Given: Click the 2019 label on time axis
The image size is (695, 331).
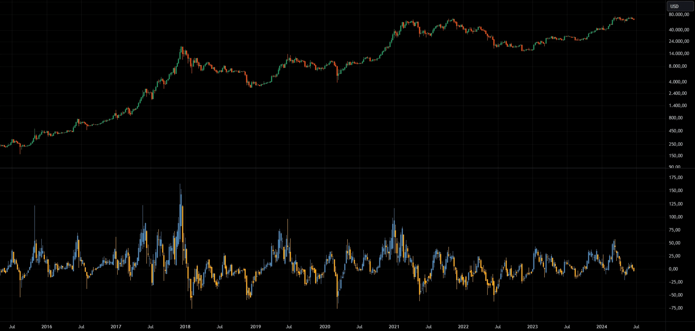Looking at the screenshot, I should [x=256, y=327].
